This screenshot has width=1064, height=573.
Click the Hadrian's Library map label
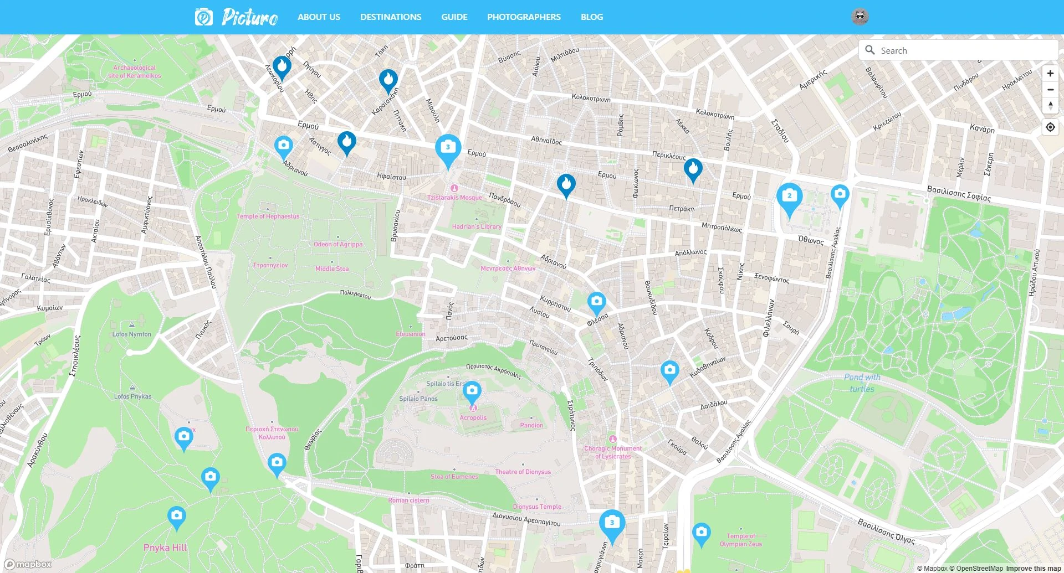477,226
